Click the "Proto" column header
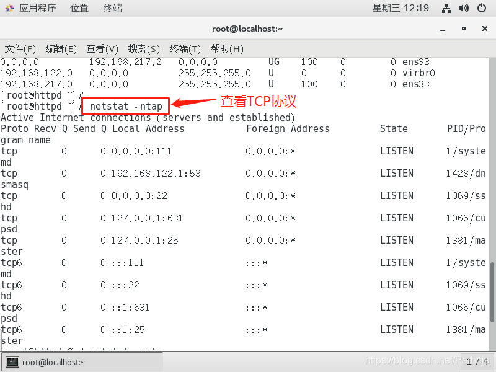Image resolution: width=496 pixels, height=372 pixels. tap(14, 129)
